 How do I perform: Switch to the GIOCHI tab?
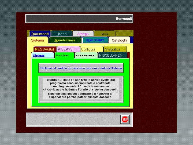tap(86, 56)
